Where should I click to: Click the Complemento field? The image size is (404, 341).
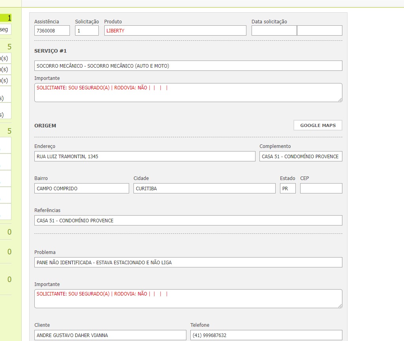tap(301, 156)
